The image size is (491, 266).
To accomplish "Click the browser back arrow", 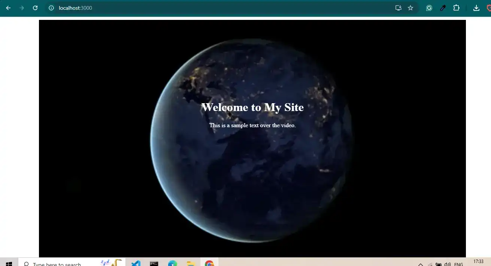I will click(8, 8).
